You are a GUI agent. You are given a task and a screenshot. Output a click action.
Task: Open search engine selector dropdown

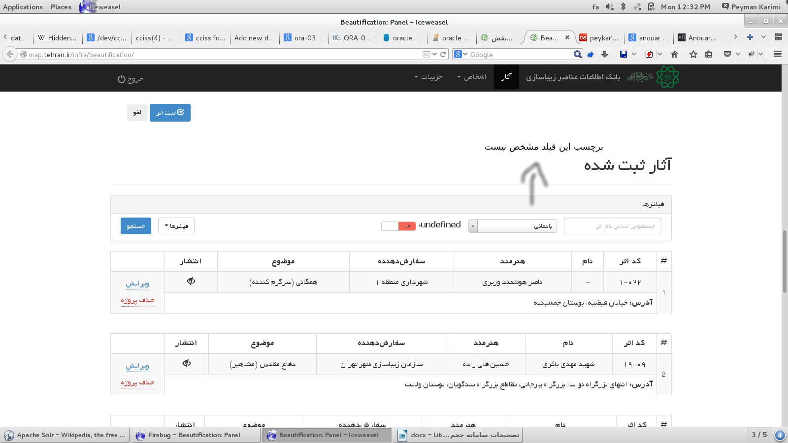(x=460, y=55)
